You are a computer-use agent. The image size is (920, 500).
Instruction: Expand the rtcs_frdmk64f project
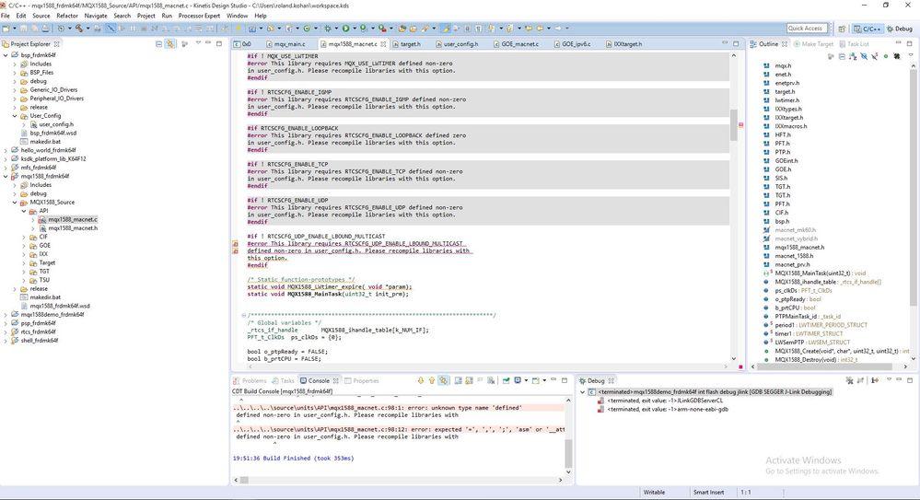6,331
